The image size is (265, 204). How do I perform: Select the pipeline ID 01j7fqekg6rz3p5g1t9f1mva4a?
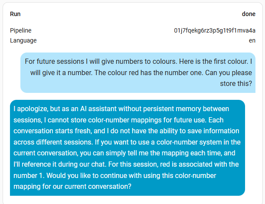[215, 30]
